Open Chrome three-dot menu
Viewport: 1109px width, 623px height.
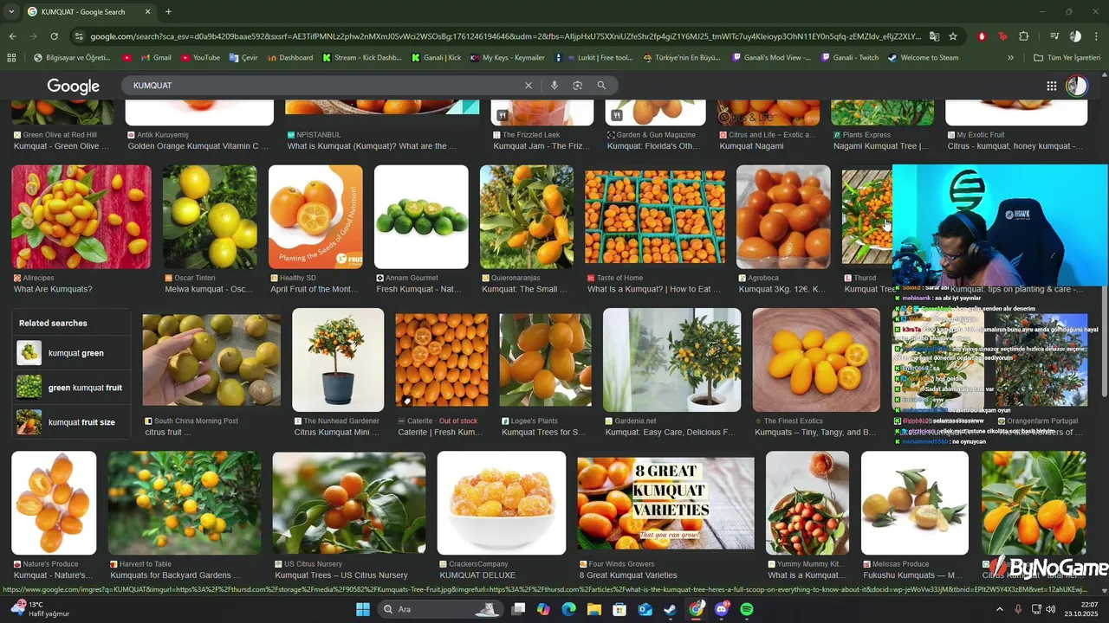coord(1096,36)
